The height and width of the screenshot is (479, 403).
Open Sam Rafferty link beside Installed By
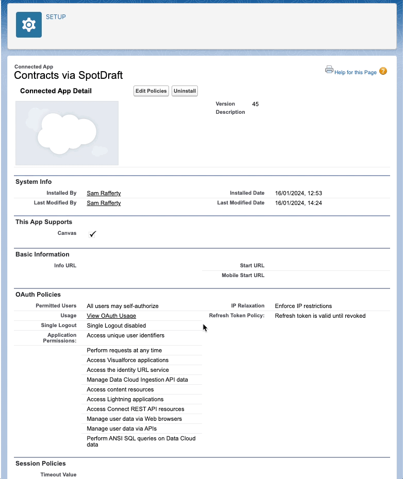(x=104, y=193)
